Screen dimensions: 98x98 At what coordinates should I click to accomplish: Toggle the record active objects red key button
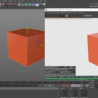(x=63, y=85)
